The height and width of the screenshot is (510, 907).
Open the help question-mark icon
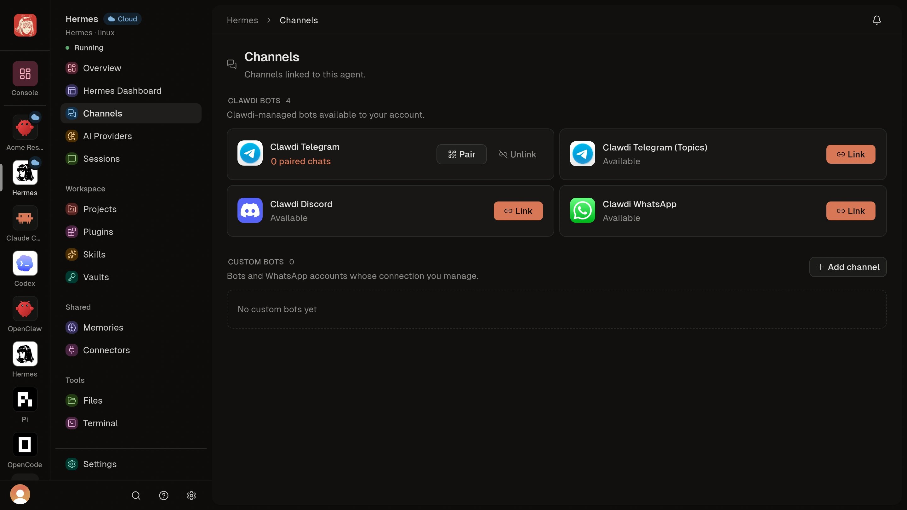click(164, 496)
